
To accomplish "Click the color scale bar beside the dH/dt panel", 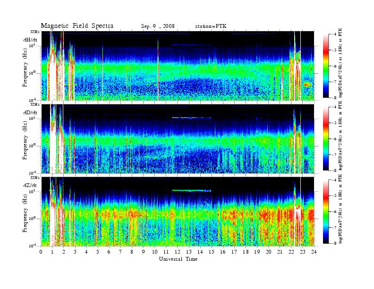I will [x=325, y=66].
